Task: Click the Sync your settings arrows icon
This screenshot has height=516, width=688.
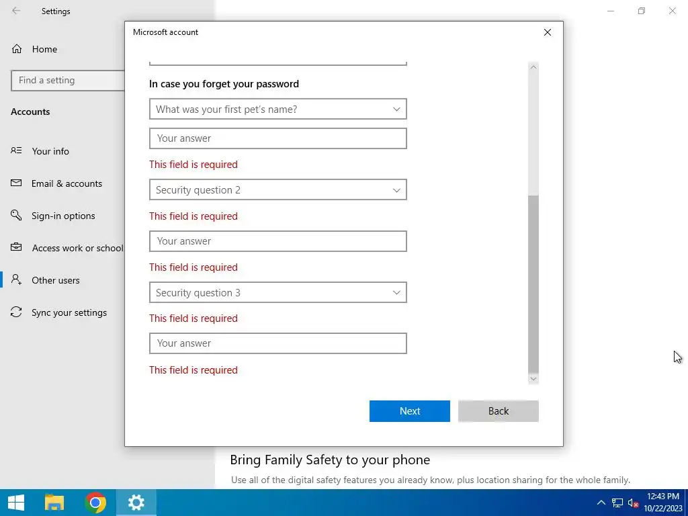Action: click(x=16, y=312)
